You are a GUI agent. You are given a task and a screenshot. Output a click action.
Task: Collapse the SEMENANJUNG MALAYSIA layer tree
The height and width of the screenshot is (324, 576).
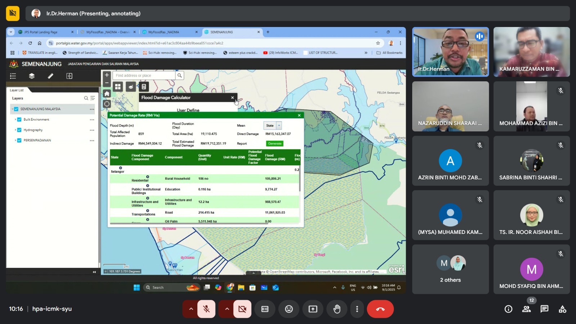tap(12, 109)
